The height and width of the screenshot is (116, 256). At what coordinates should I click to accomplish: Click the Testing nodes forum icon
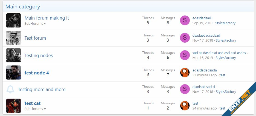coord(13,55)
